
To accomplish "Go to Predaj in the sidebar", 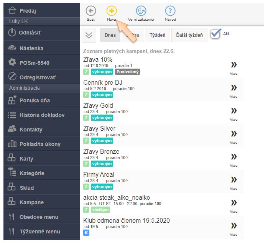I will (30, 11).
